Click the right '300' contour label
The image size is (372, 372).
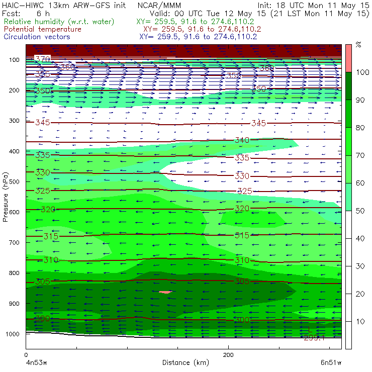[242, 320]
